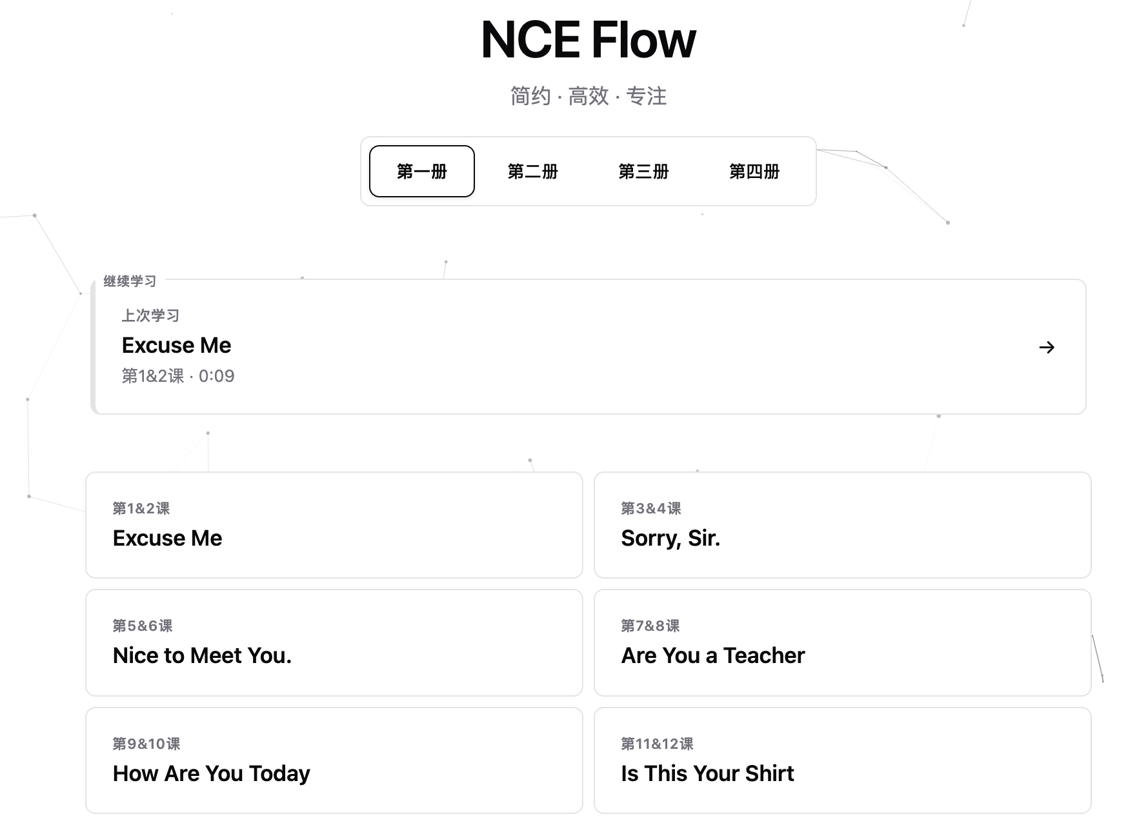The image size is (1137, 823).
Task: Click the 第1&2课 · 0:09 progress text
Action: tap(178, 376)
